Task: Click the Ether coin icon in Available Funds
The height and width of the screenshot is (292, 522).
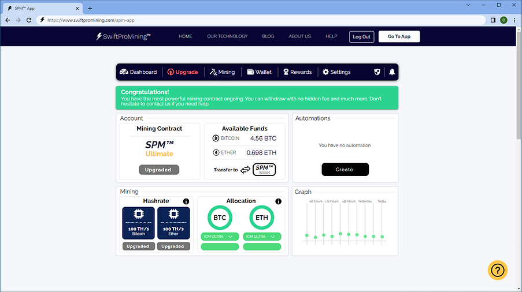Action: pos(216,152)
